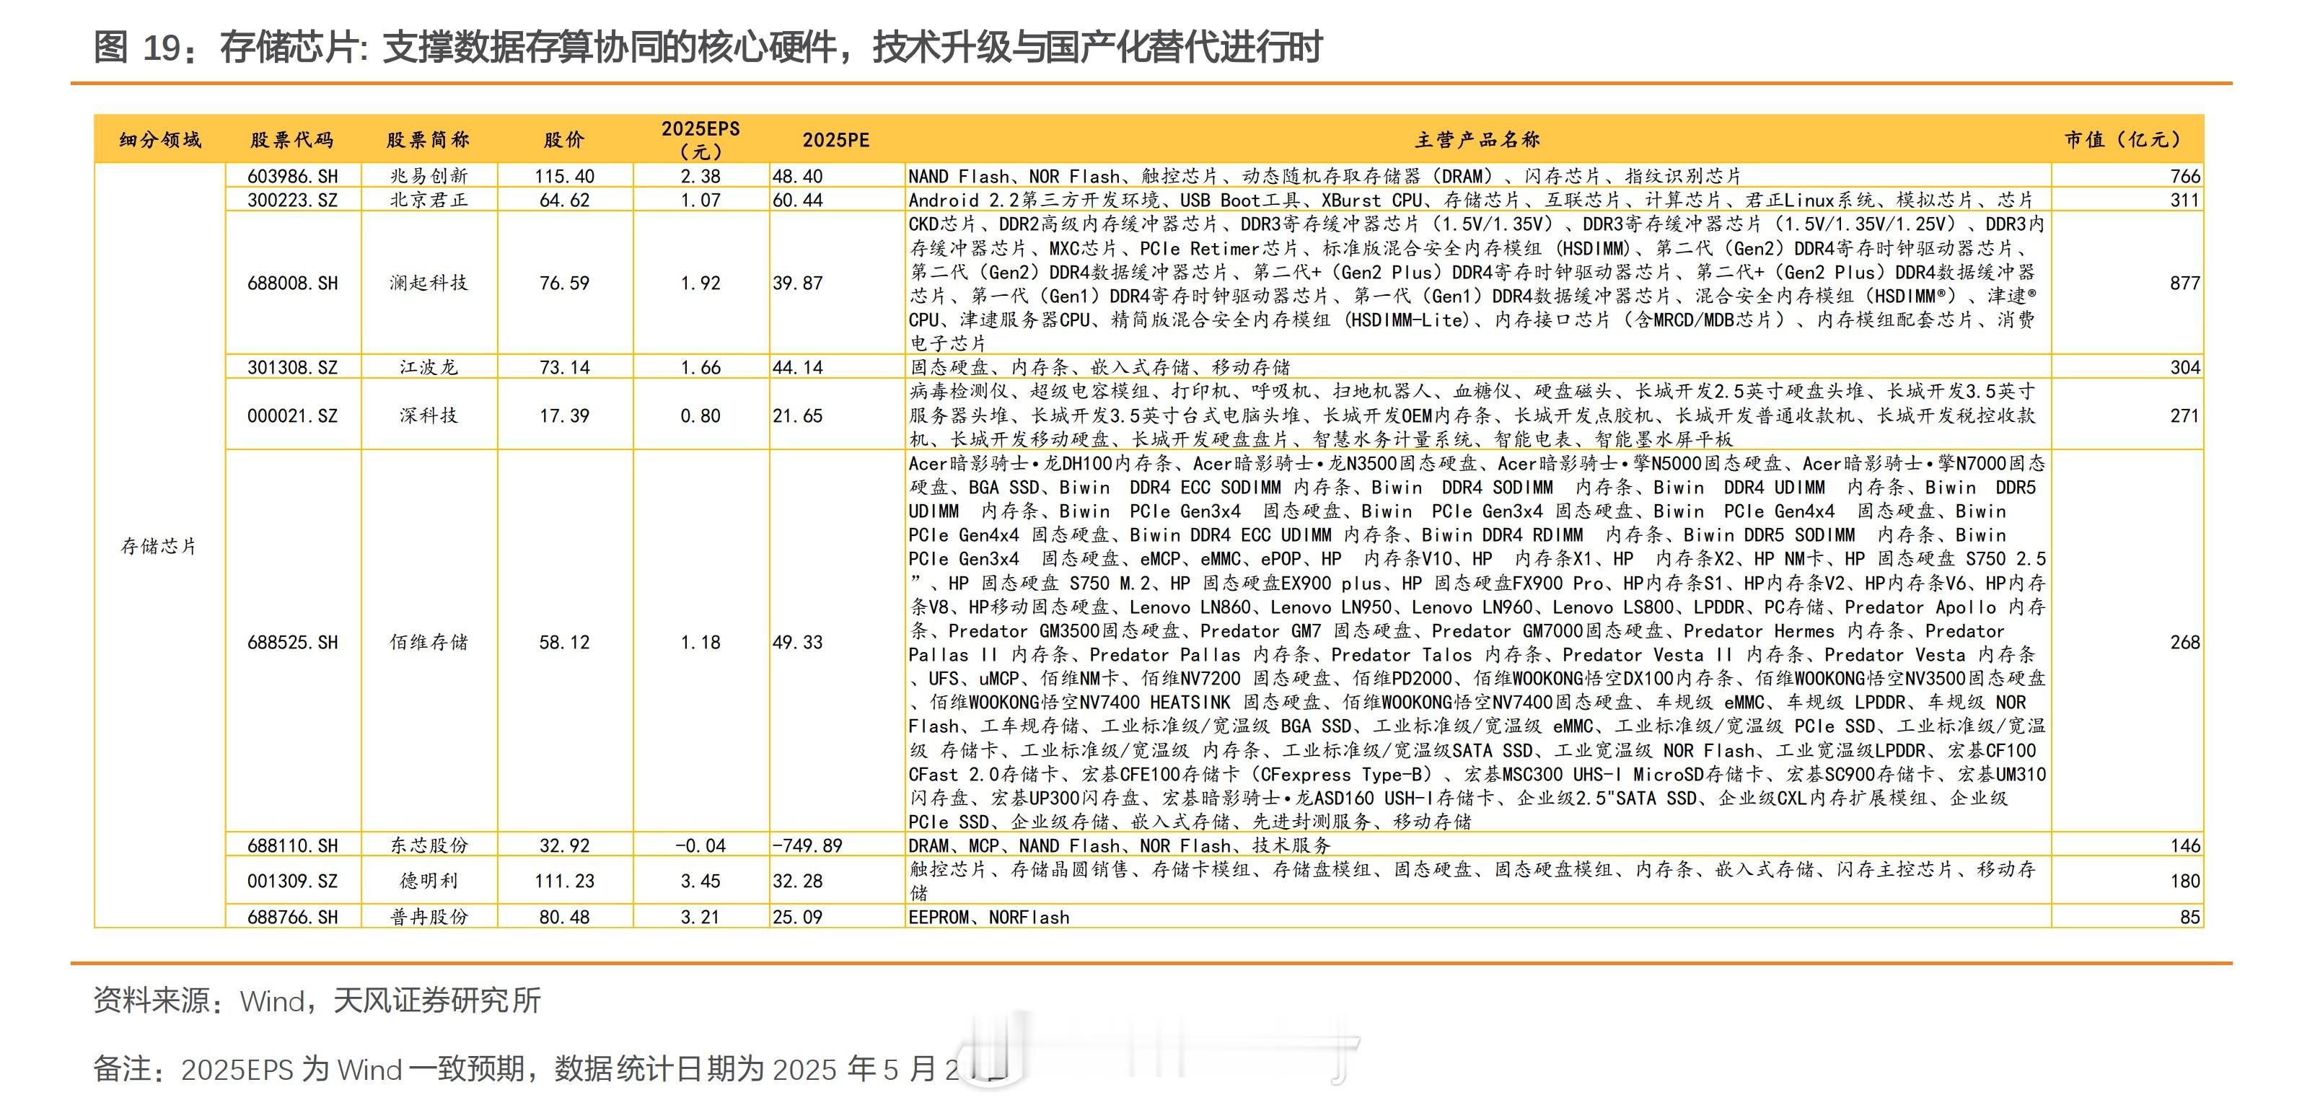The width and height of the screenshot is (2315, 1113).
Task: Click the price value 76.59
Action: pos(564,283)
